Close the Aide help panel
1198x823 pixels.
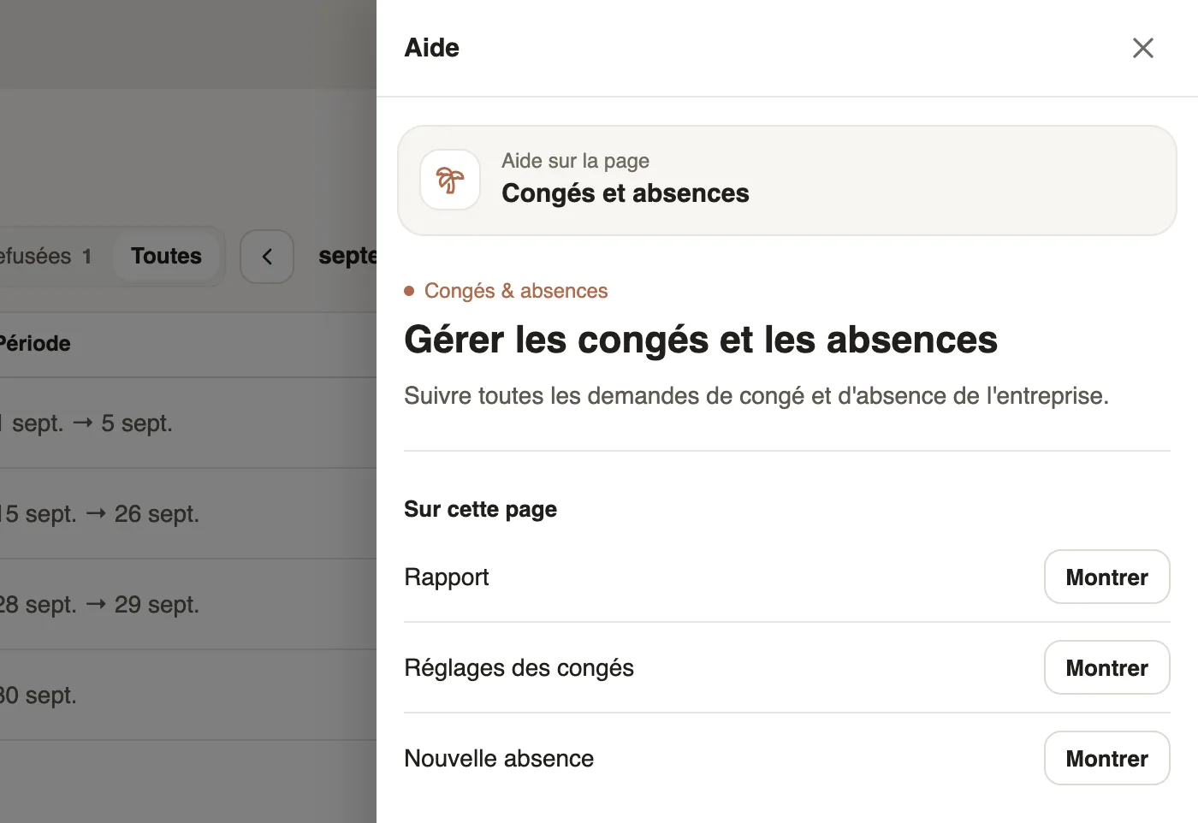point(1142,48)
